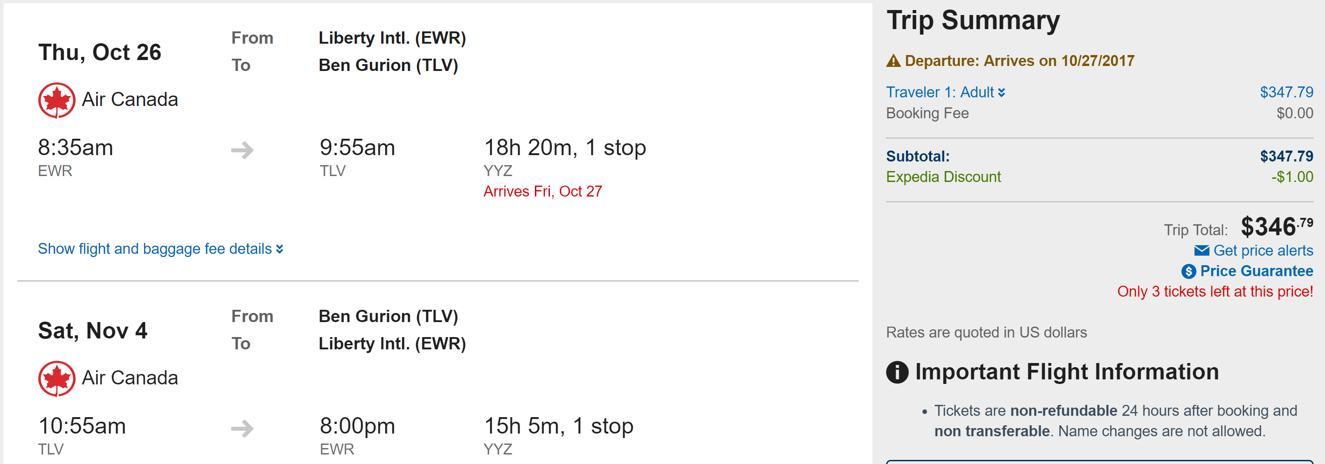Click the Air Canada logo on return flight
The image size is (1325, 464).
pyautogui.click(x=56, y=378)
